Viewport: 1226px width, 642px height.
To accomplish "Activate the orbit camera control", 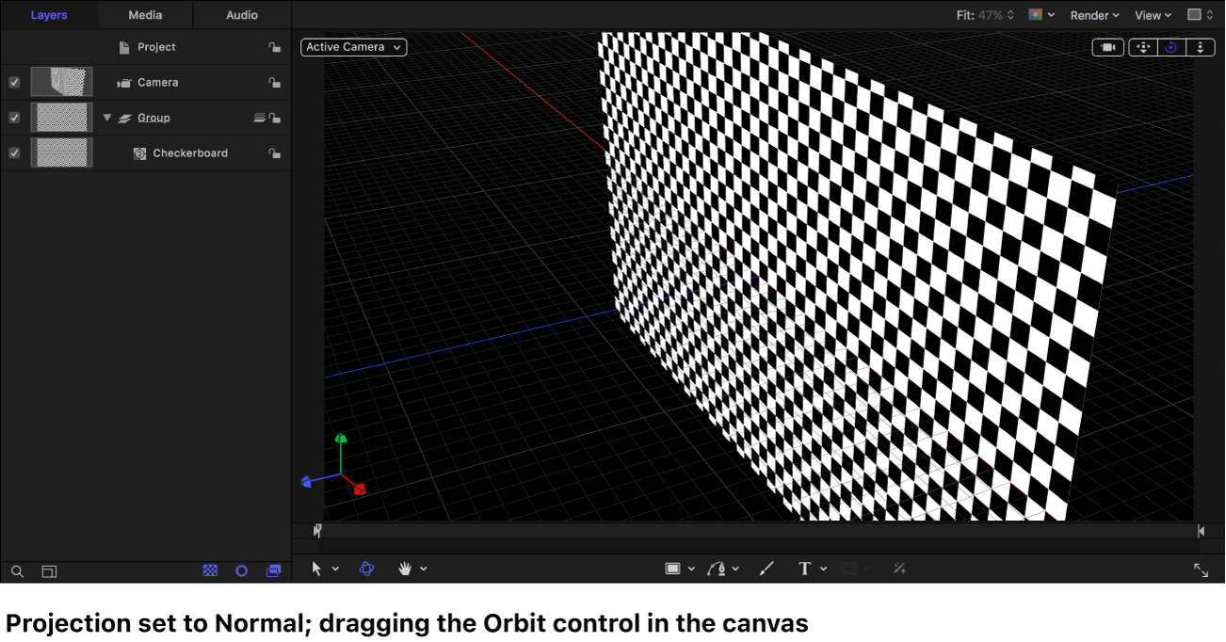I will (x=1170, y=46).
